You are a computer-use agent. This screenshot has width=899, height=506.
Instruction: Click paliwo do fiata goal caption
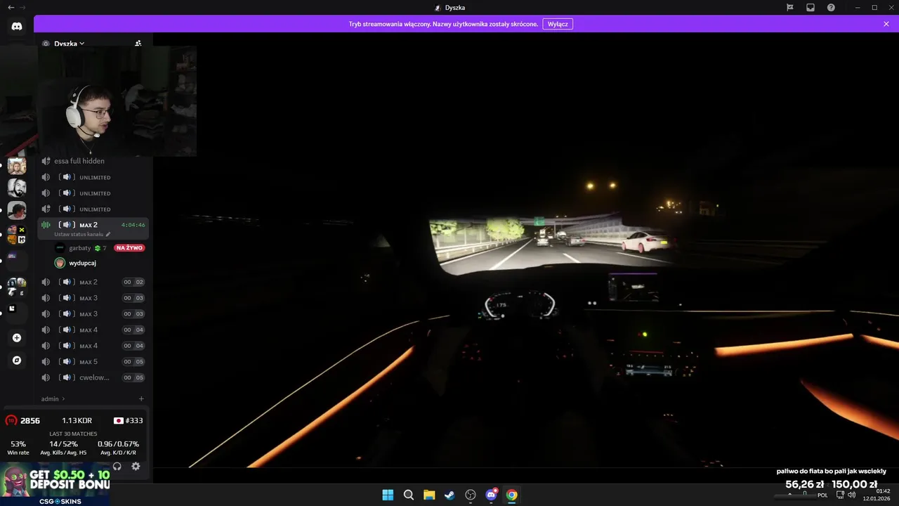click(832, 472)
